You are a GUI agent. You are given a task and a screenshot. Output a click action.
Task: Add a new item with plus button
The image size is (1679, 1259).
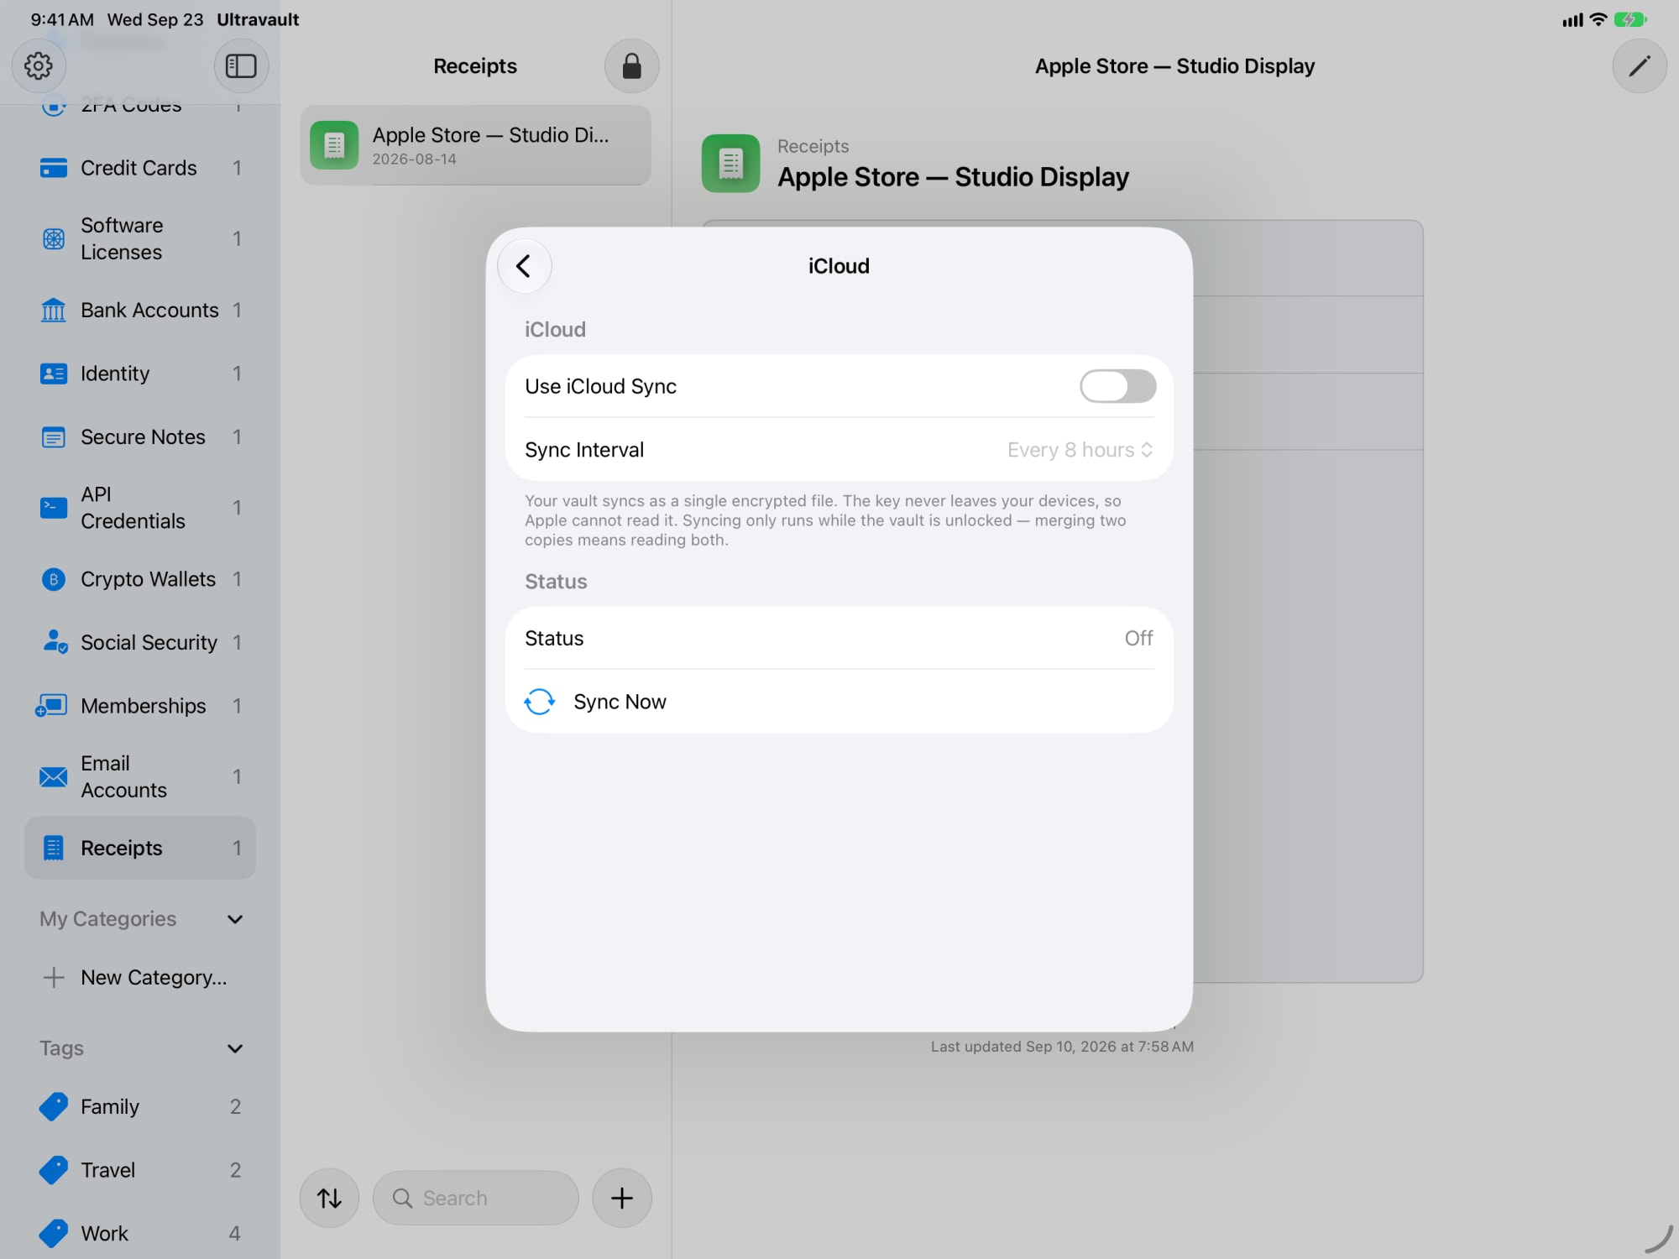click(x=621, y=1198)
